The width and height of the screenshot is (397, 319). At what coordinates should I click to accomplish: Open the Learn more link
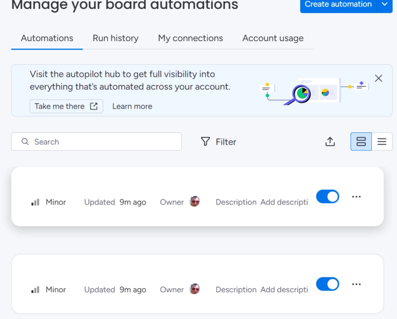pyautogui.click(x=132, y=106)
